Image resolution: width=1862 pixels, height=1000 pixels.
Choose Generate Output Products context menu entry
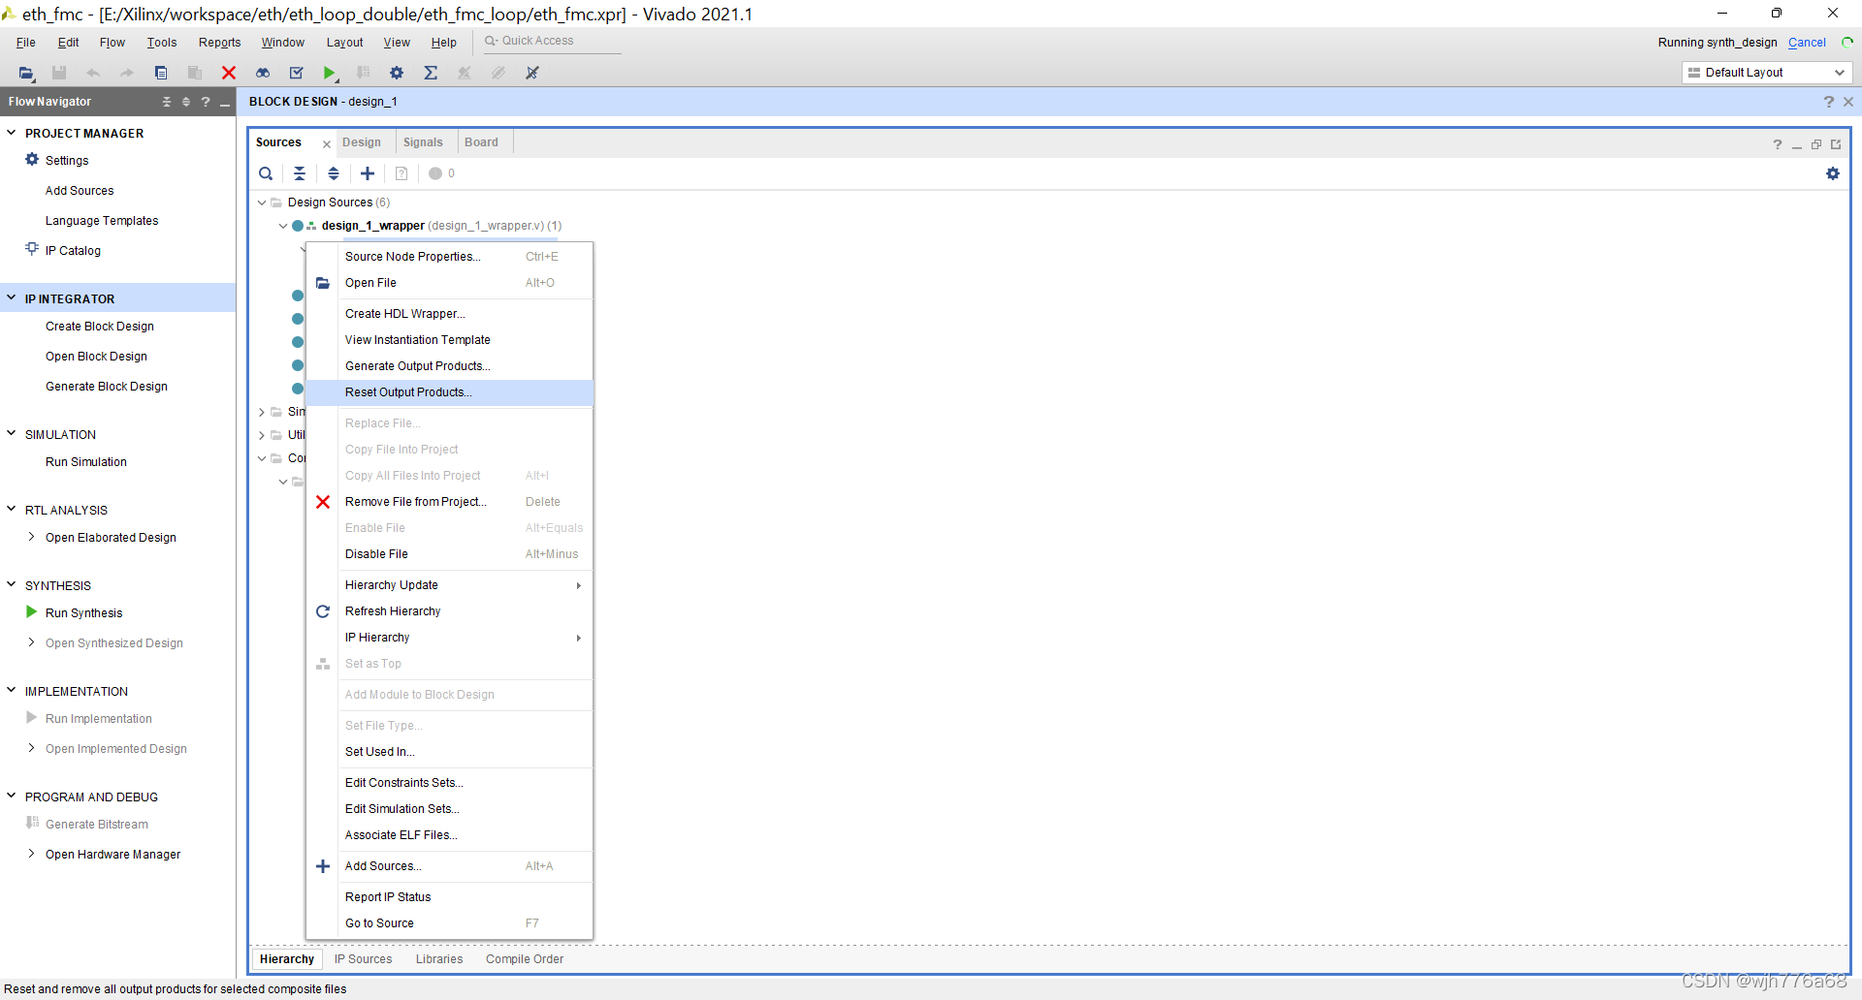pos(449,366)
